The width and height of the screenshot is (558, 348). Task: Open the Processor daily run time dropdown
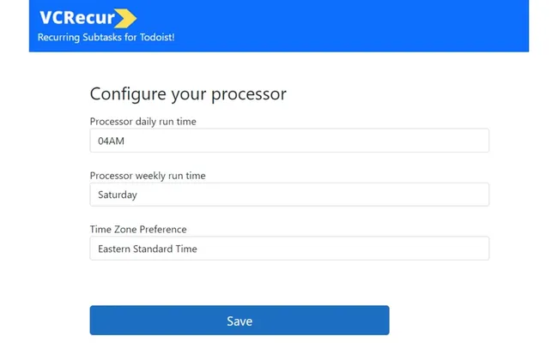click(x=289, y=141)
